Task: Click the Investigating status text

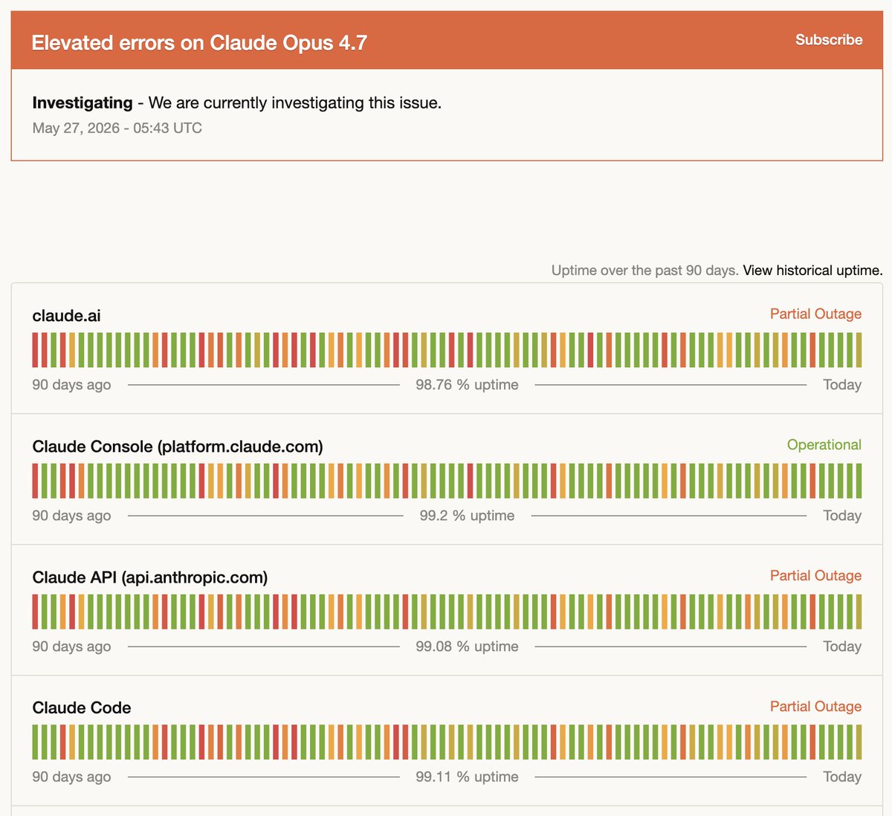Action: pos(83,103)
